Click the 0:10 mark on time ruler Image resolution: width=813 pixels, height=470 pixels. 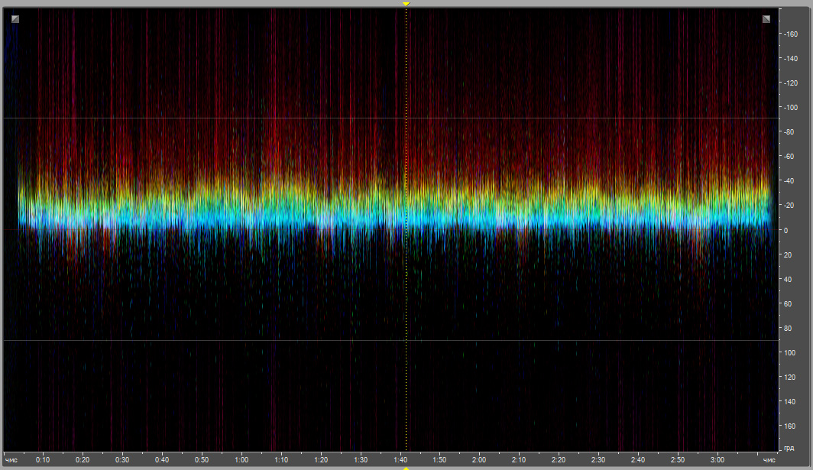(x=43, y=459)
